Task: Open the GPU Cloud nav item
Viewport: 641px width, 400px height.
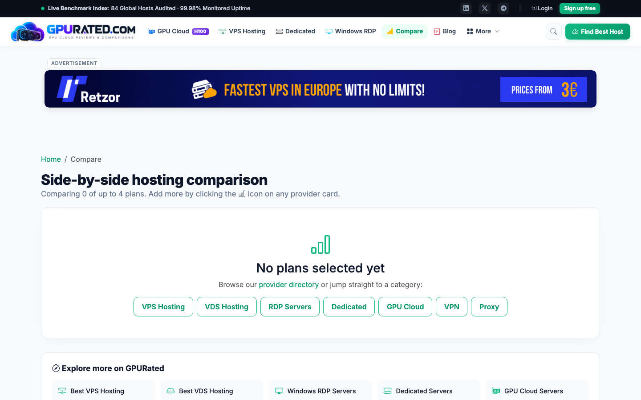Action: point(179,31)
